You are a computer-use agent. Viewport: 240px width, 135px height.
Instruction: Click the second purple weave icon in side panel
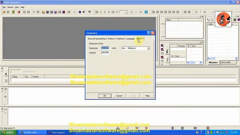162,49
